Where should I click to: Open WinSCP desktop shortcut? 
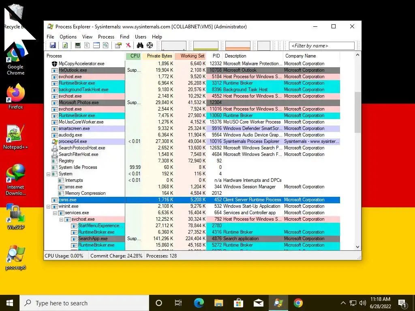click(x=16, y=216)
